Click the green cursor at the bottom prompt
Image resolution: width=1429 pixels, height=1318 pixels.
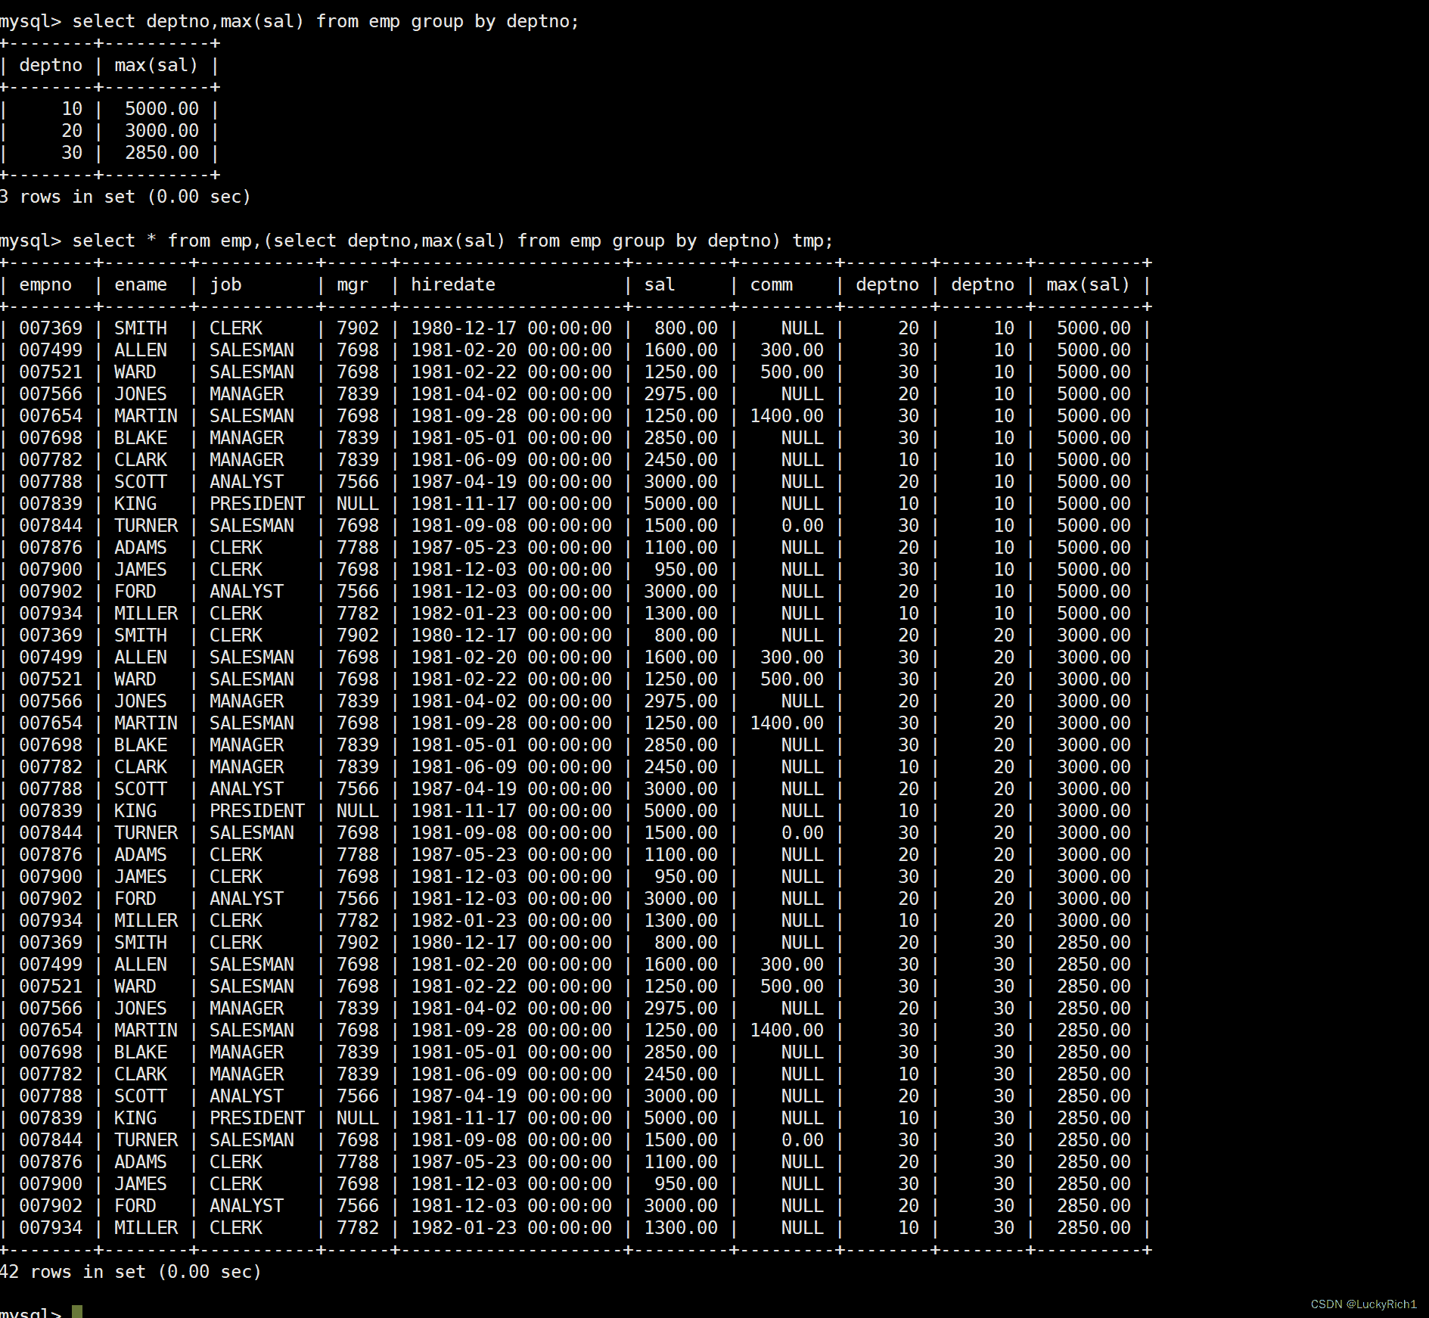(76, 1311)
